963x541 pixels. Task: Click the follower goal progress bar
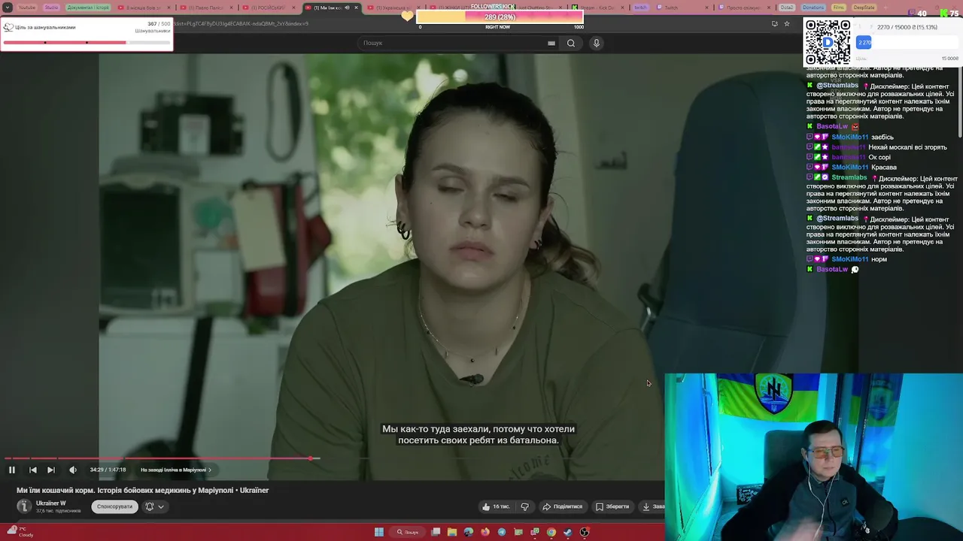pos(500,17)
